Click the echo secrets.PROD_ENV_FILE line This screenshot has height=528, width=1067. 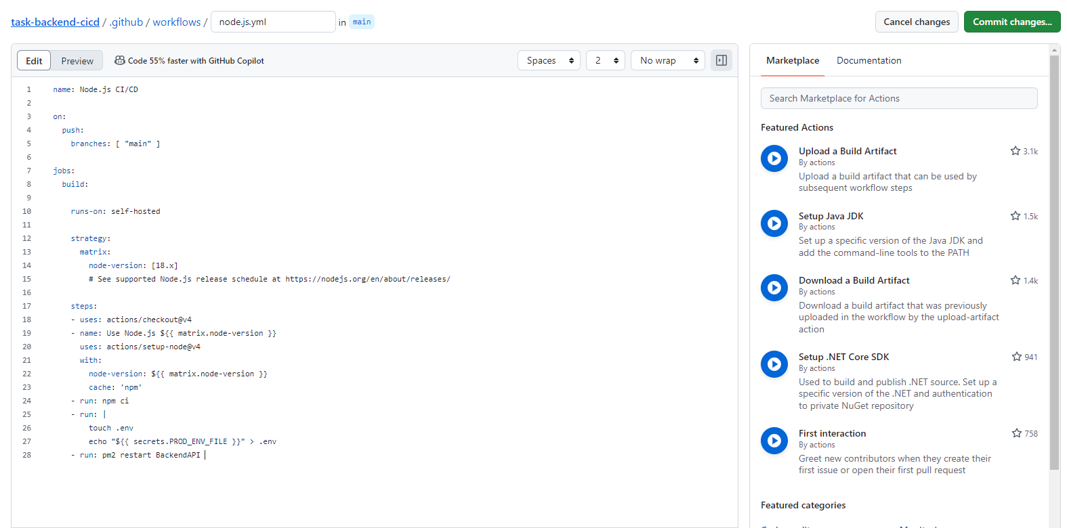pyautogui.click(x=183, y=441)
